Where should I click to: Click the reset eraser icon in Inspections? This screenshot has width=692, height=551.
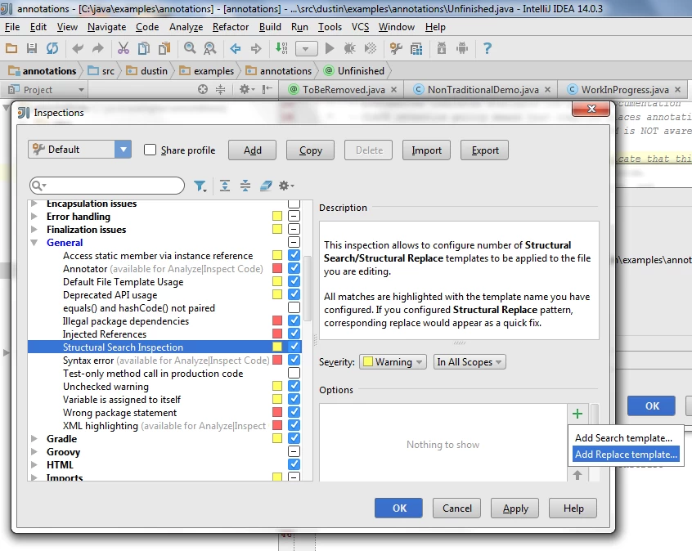pyautogui.click(x=266, y=186)
